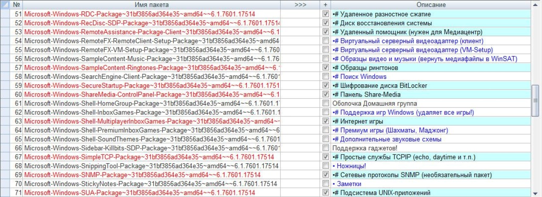Sort by the Имя пакета column header

coord(152,5)
